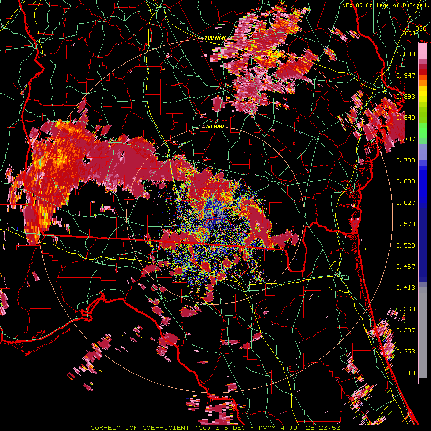Image resolution: width=431 pixels, height=431 pixels.
Task: Click the '0.5 DEG' elevation text
Action: click(x=231, y=428)
